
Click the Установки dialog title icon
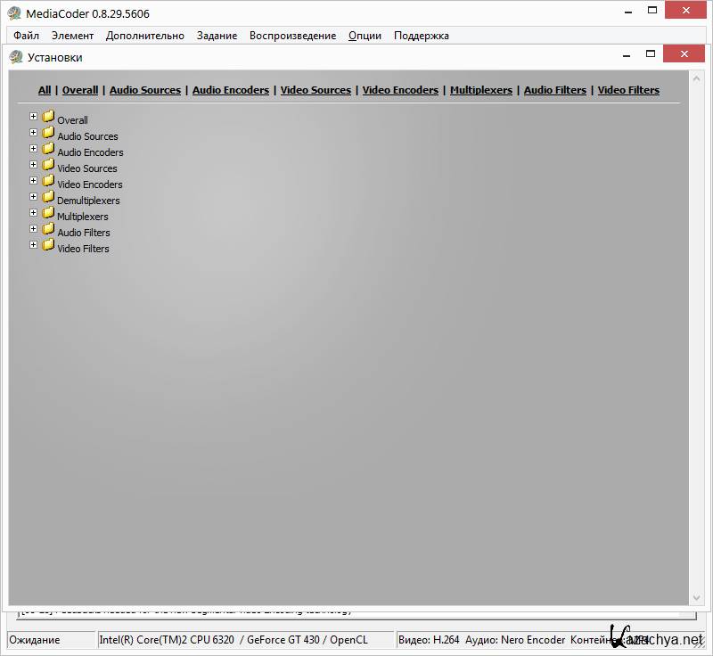coord(16,57)
